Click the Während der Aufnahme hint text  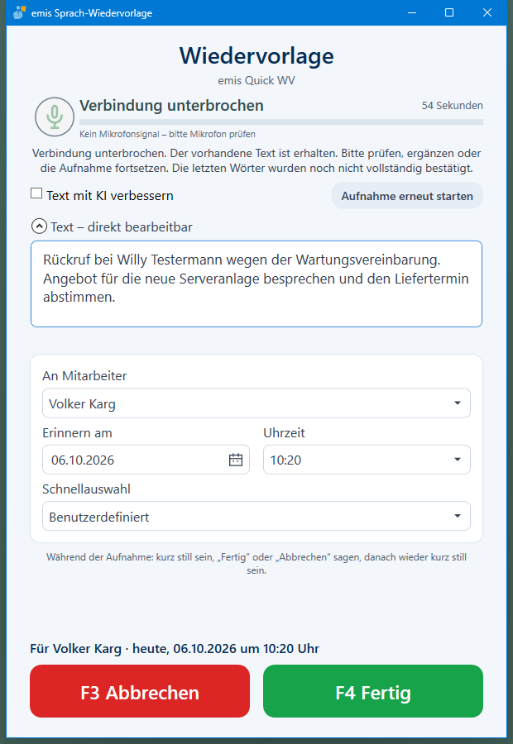click(x=256, y=564)
